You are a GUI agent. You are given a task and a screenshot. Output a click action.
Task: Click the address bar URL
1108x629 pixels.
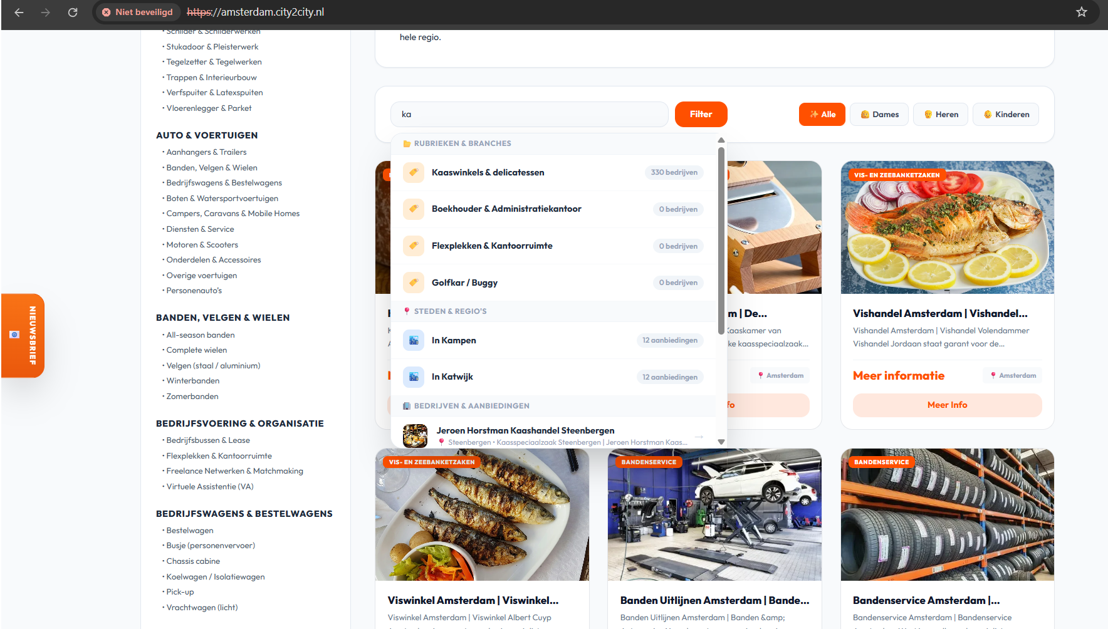256,12
